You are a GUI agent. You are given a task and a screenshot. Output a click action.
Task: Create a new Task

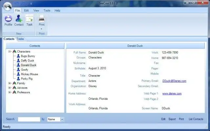tap(30, 20)
